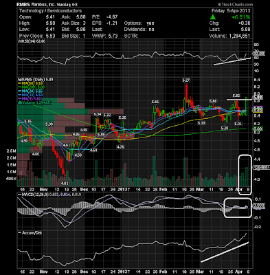Screen dimensions: 270x275
Task: Click the RSI(14) indicator label
Action: click(x=32, y=41)
